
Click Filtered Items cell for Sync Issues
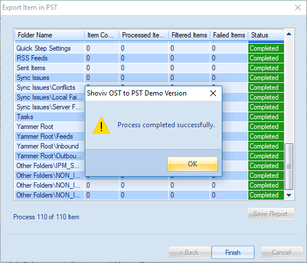click(189, 78)
